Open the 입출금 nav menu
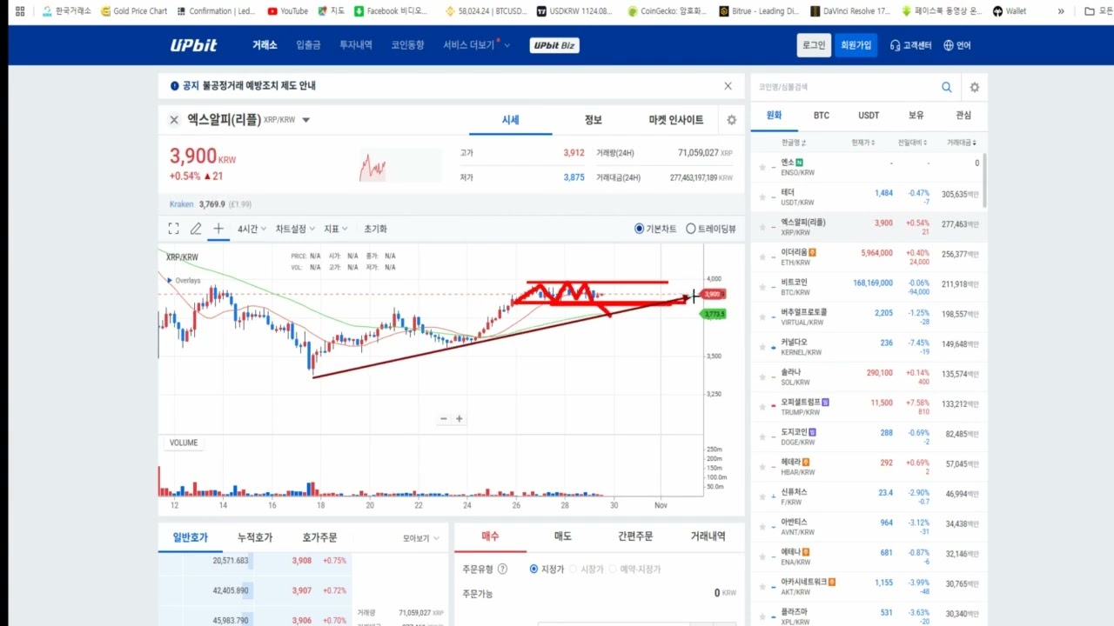The height and width of the screenshot is (626, 1114). [308, 45]
